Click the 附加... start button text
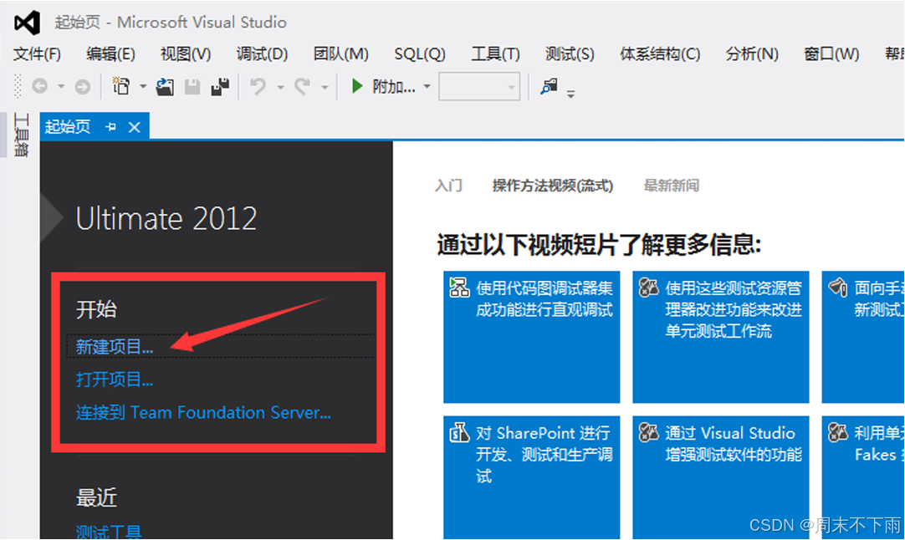This screenshot has width=905, height=540. (x=394, y=87)
